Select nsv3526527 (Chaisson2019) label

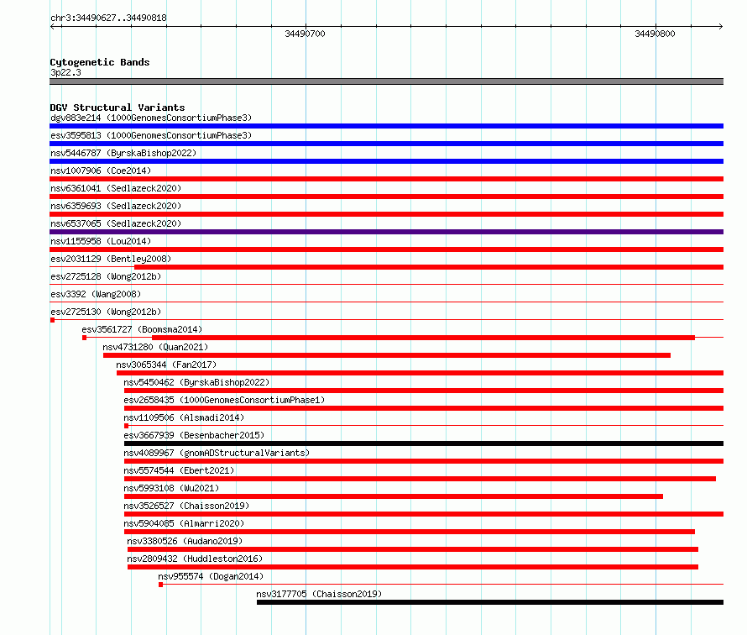point(186,506)
